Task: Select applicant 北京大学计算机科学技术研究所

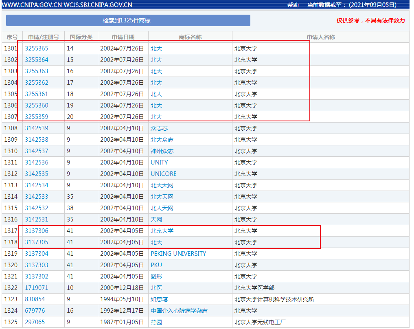Action: (x=274, y=299)
